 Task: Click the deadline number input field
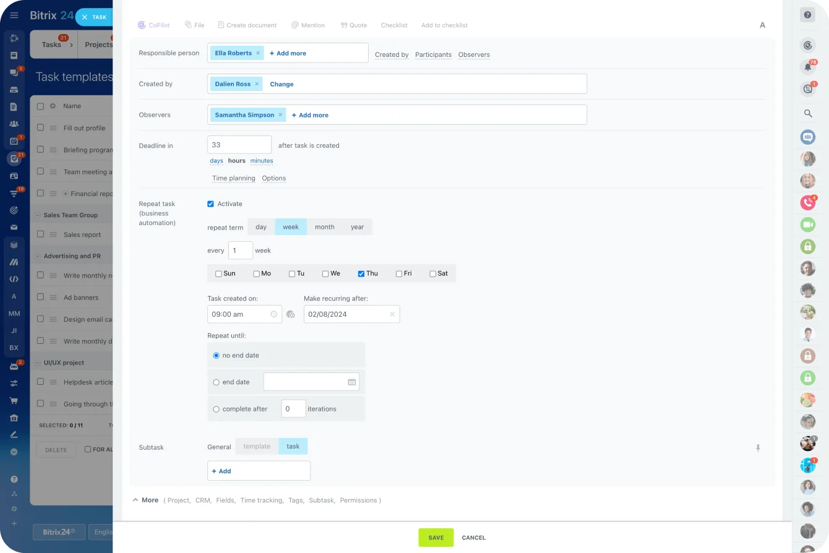point(239,144)
